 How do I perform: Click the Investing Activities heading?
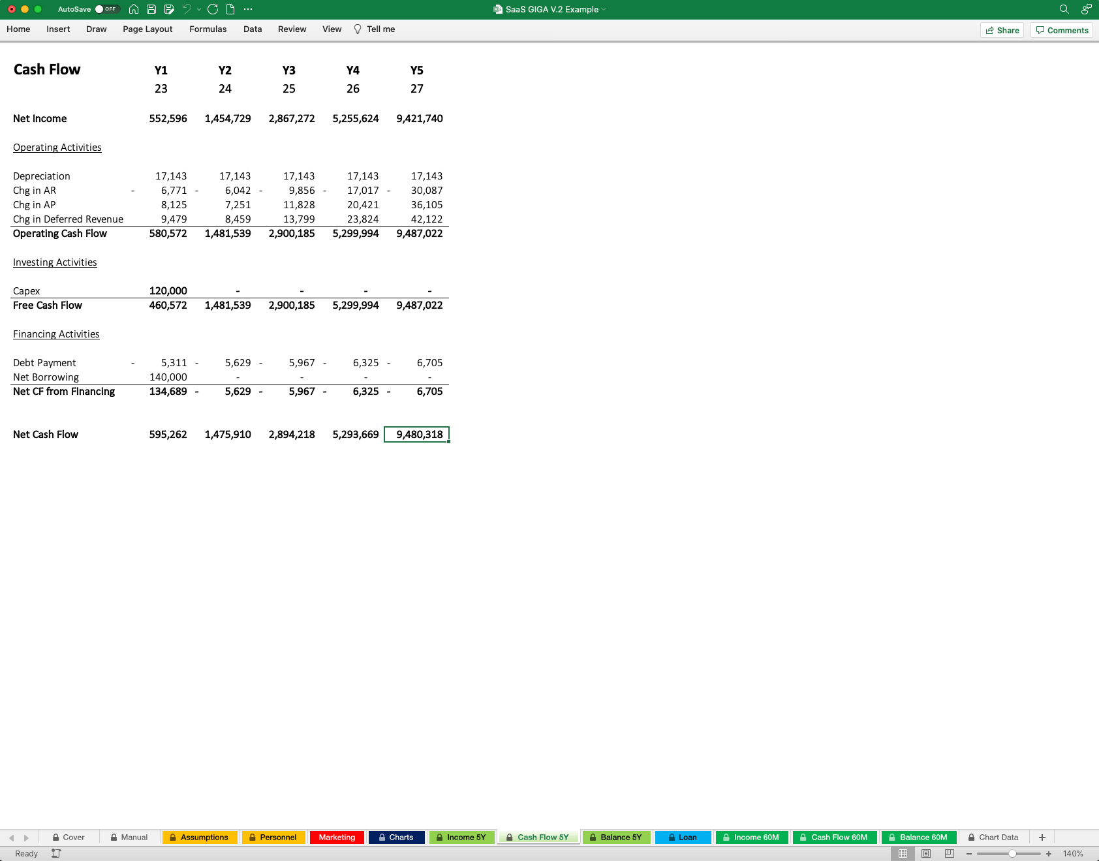click(x=55, y=262)
